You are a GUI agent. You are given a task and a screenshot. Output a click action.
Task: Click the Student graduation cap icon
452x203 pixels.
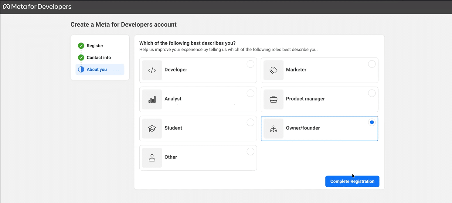pos(152,129)
